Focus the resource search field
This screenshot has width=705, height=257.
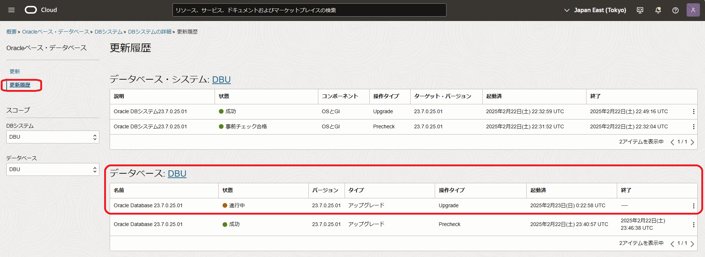(309, 10)
